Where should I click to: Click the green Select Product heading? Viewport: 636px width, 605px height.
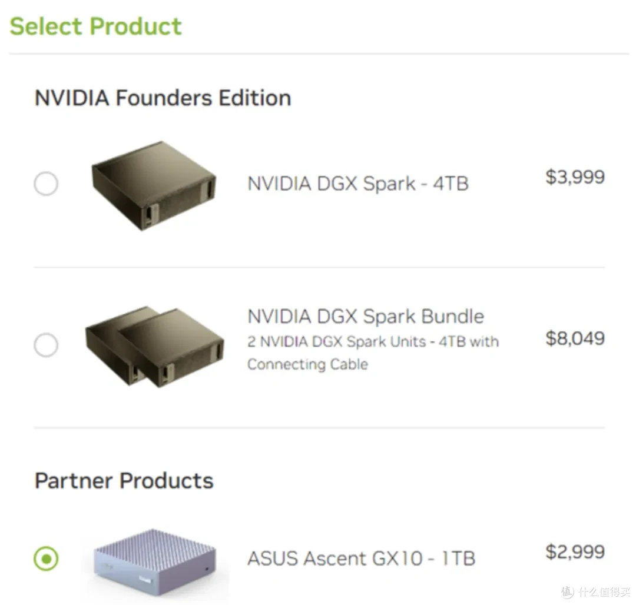[96, 26]
